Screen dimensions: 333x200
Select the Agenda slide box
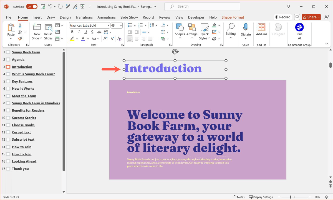(x=8, y=59)
